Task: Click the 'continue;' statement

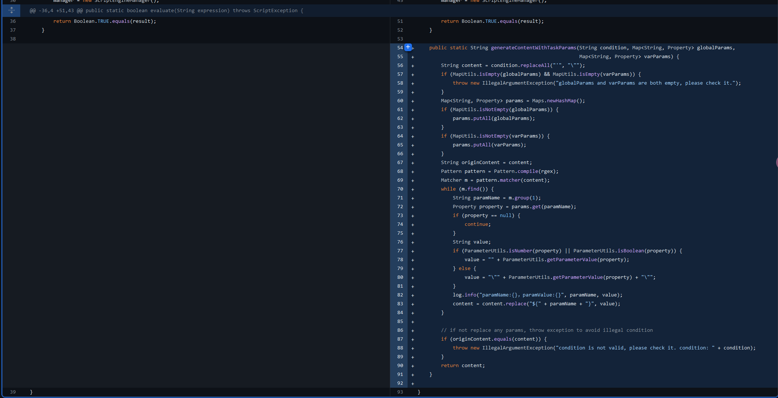Action: coord(477,224)
